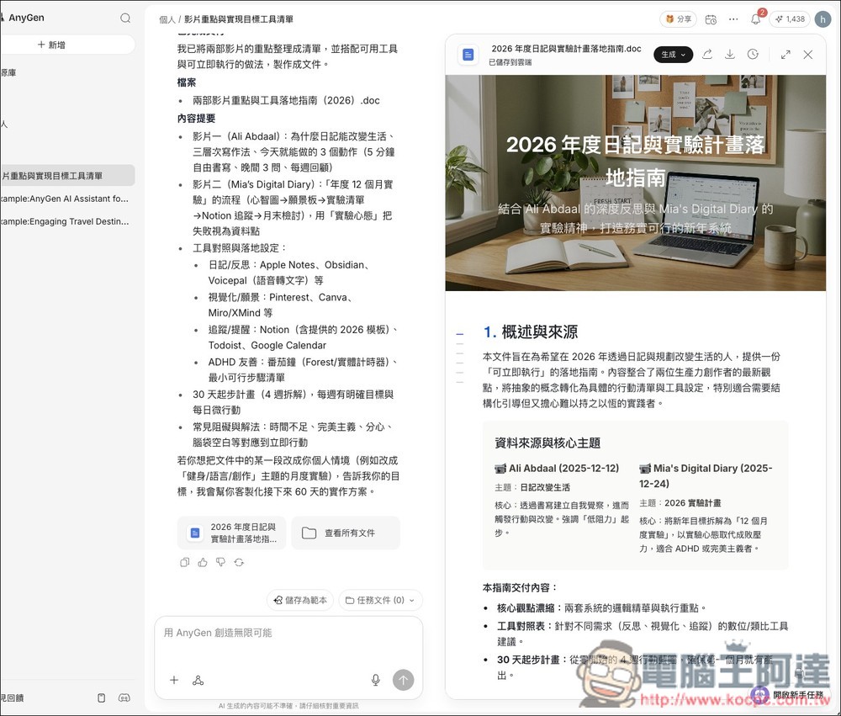Close the document preview panel
Viewport: 841px width, 716px height.
[808, 54]
